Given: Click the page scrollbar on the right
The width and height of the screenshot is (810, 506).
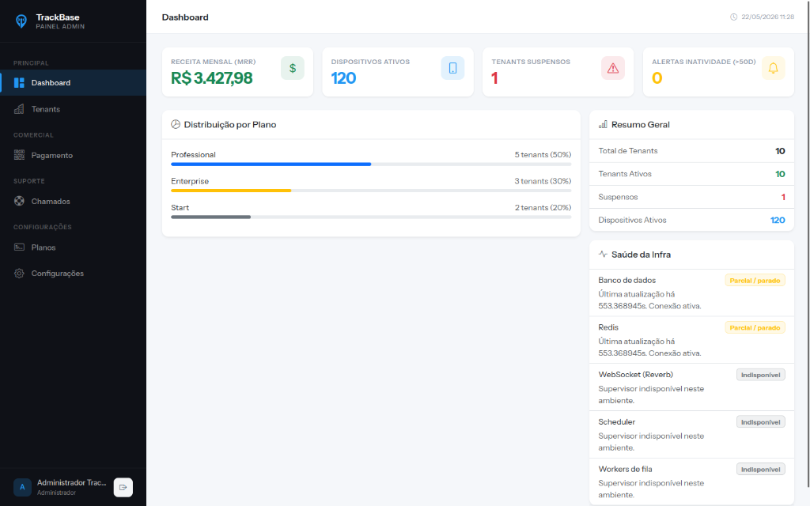Looking at the screenshot, I should coord(807,243).
